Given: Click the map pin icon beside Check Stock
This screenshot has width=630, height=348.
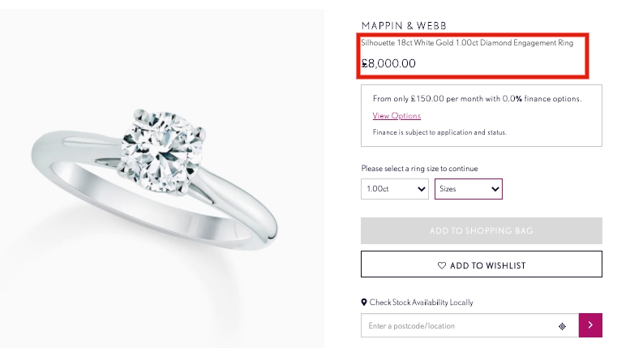Looking at the screenshot, I should 364,303.
